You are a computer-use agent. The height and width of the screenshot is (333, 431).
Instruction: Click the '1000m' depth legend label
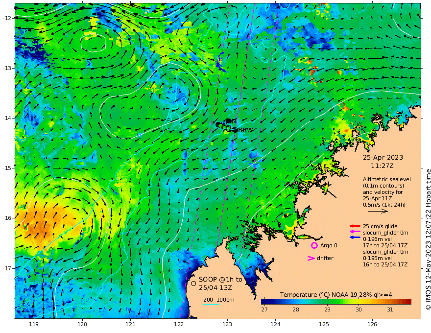coord(225,300)
